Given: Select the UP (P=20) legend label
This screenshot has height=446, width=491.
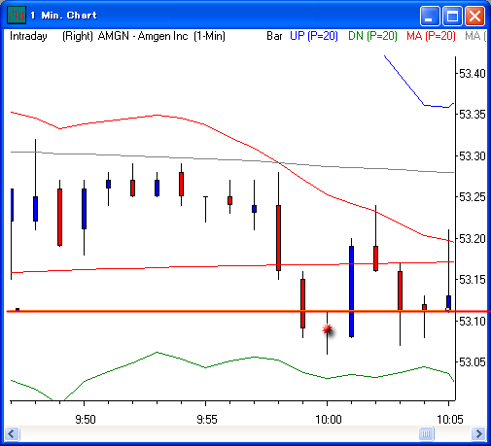Looking at the screenshot, I should coord(314,36).
